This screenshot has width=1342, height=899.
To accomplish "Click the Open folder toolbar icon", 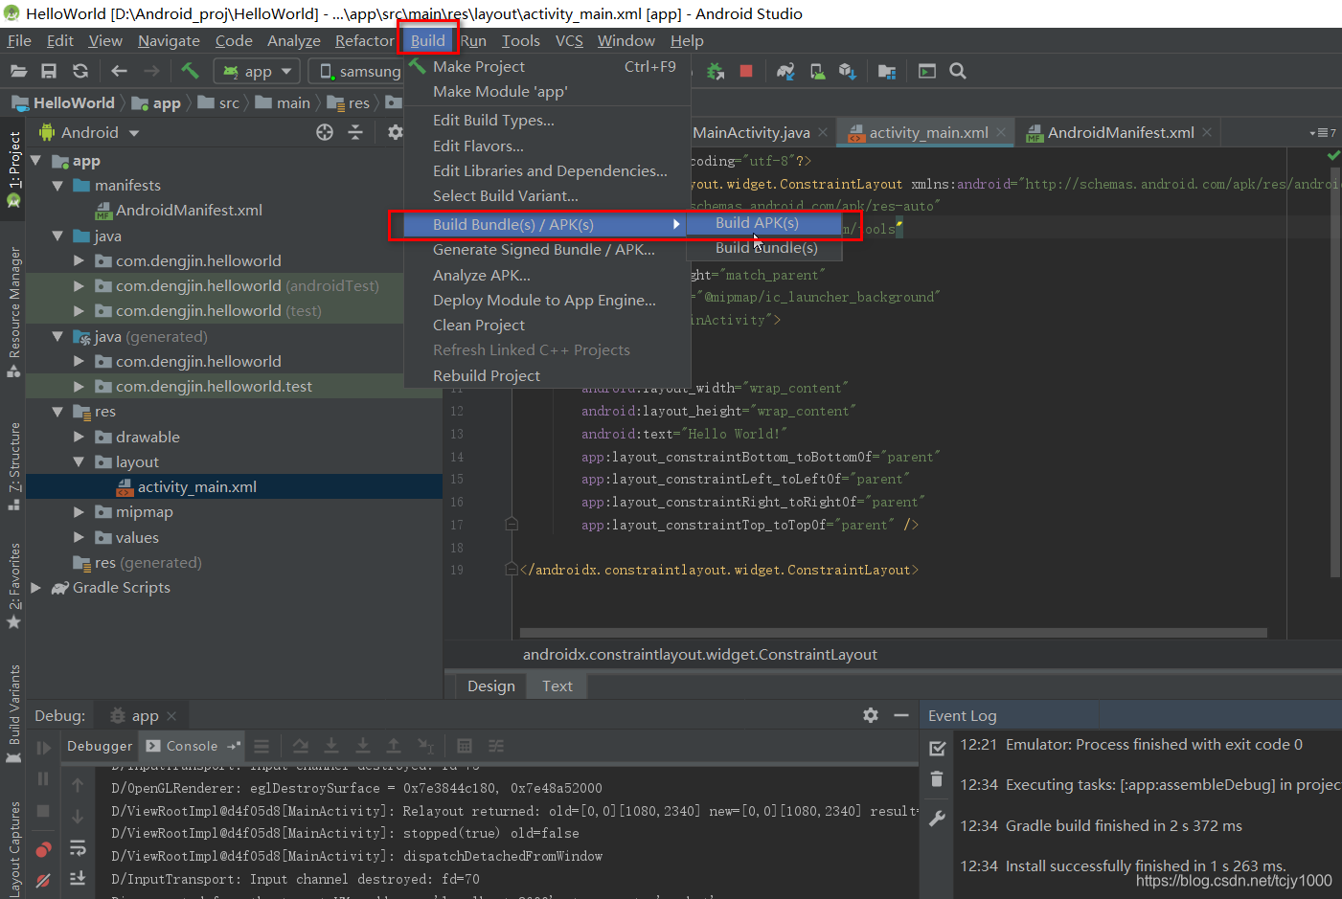I will [x=18, y=71].
